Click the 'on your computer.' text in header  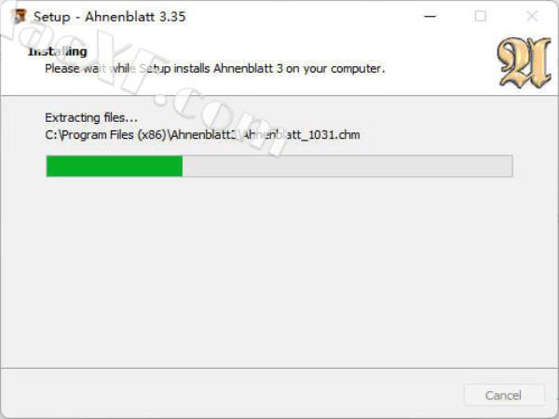(x=335, y=68)
